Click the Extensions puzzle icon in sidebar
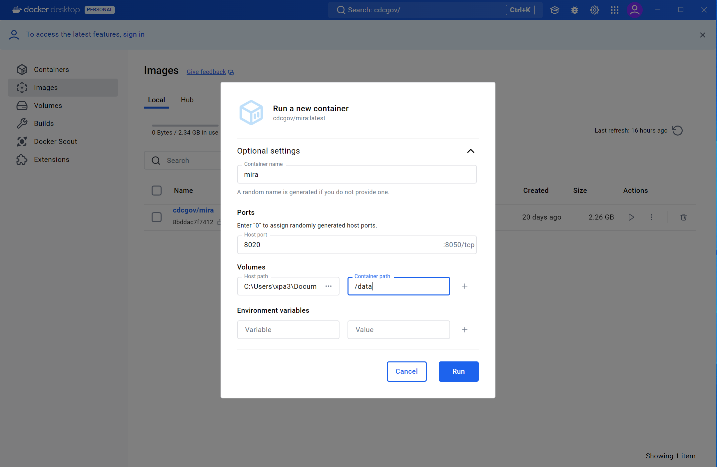The image size is (717, 467). point(22,160)
